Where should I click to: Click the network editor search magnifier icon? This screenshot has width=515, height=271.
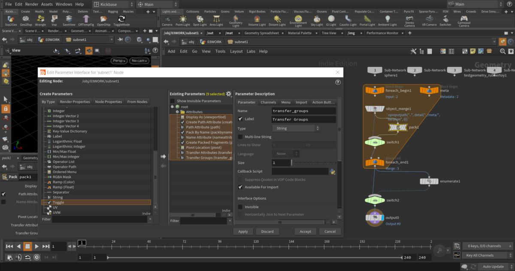pyautogui.click(x=503, y=51)
